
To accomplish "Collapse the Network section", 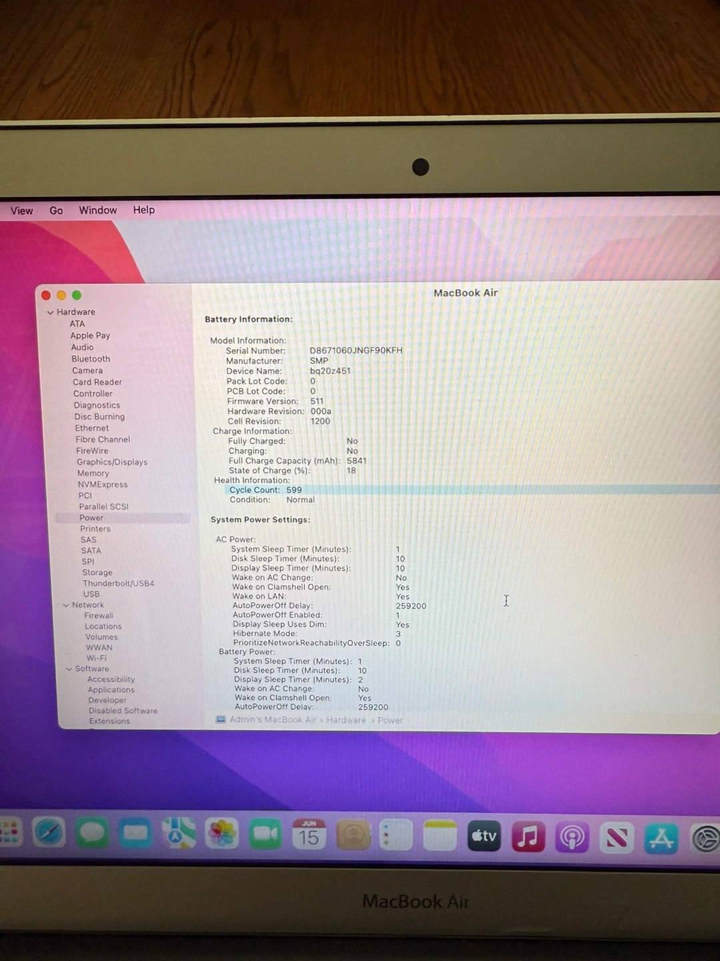I will coord(66,605).
